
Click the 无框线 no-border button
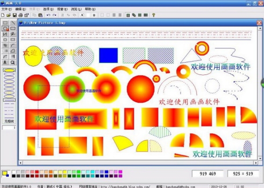coord(9,120)
